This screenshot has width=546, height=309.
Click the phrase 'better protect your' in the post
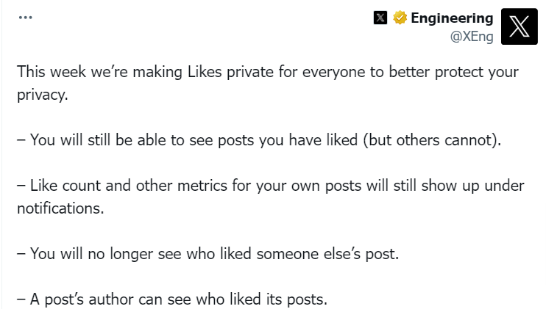[x=454, y=73]
